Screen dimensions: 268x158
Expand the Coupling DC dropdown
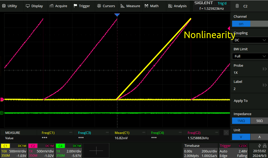249,40
